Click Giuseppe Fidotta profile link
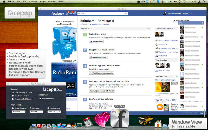Image resolution: width=208 pixels, height=130 pixels. [x=174, y=14]
